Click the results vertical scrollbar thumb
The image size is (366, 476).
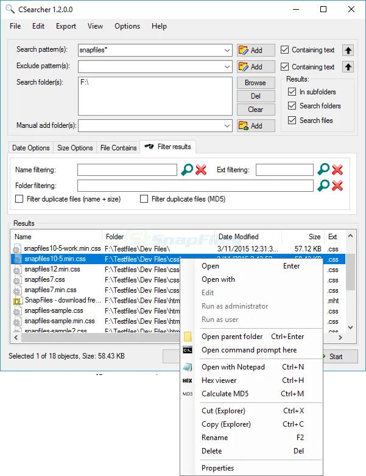(x=350, y=272)
